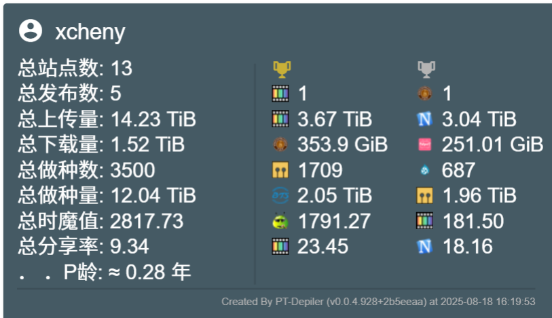
Task: Click the BTS logo icon beside 2.05 TiB
Action: pyautogui.click(x=280, y=195)
